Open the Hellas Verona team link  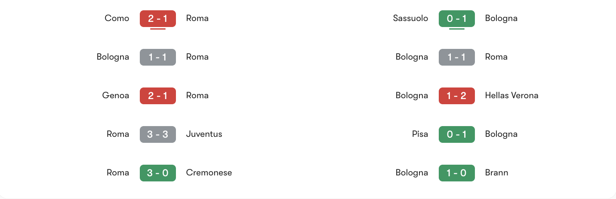[511, 96]
